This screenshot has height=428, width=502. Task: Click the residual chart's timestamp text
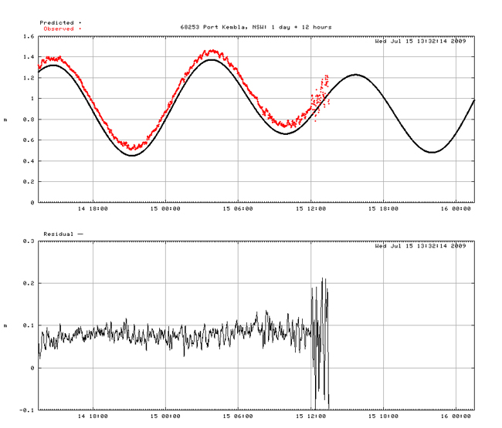pos(420,246)
